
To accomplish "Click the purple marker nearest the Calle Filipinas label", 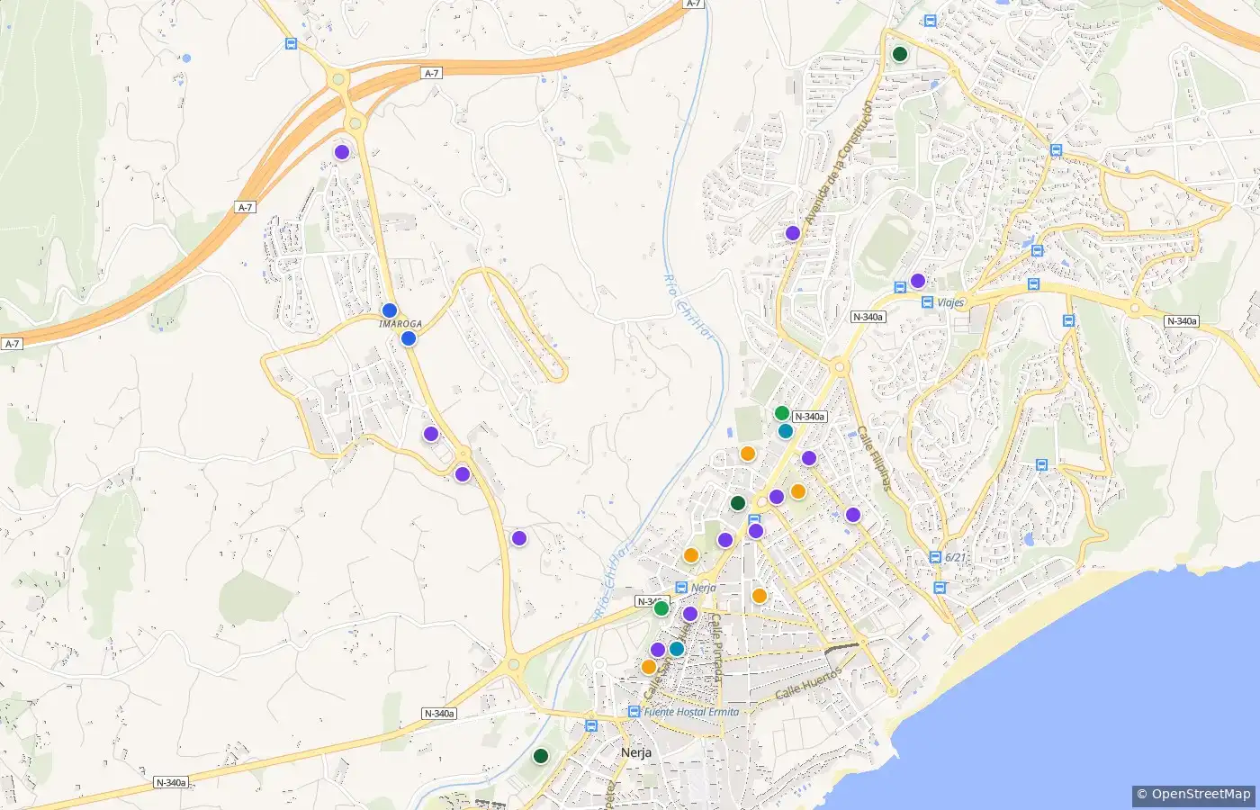I will pos(853,515).
